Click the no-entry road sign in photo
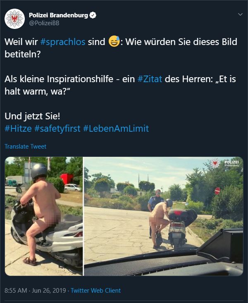The image size is (248, 303). coord(217,191)
